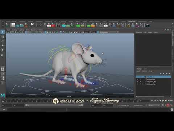Activate the Select tool in the toolbox
The image size is (174, 131).
click(3, 32)
